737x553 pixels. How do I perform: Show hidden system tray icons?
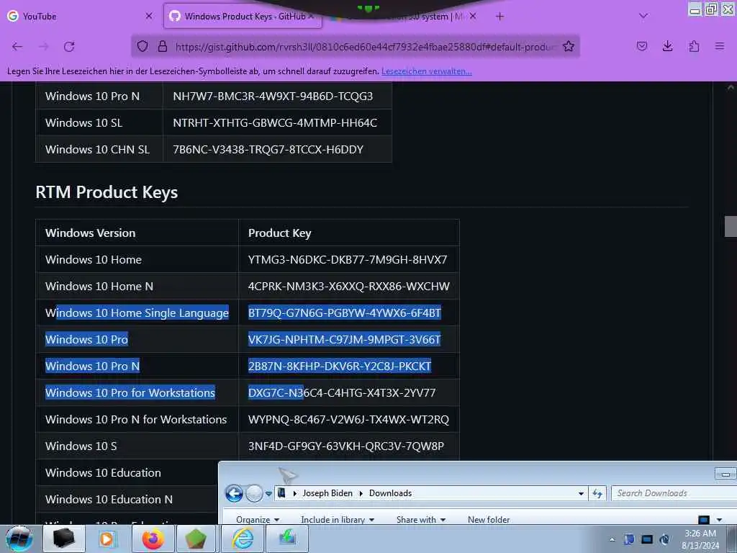click(x=612, y=539)
